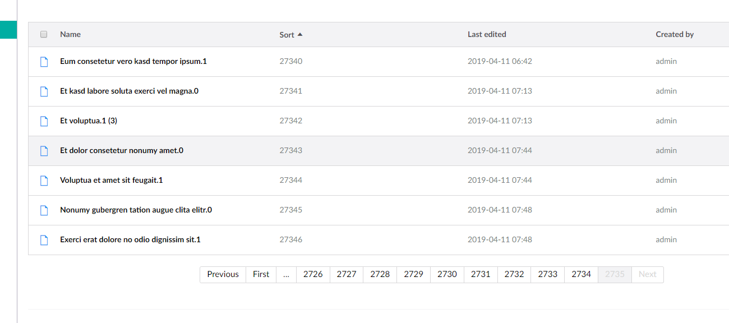Sort by the Last edited column header
729x323 pixels.
(x=487, y=35)
